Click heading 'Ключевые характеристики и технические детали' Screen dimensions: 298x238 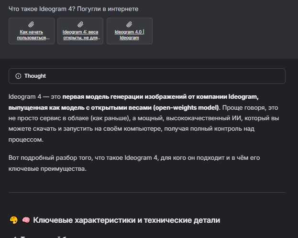127,220
